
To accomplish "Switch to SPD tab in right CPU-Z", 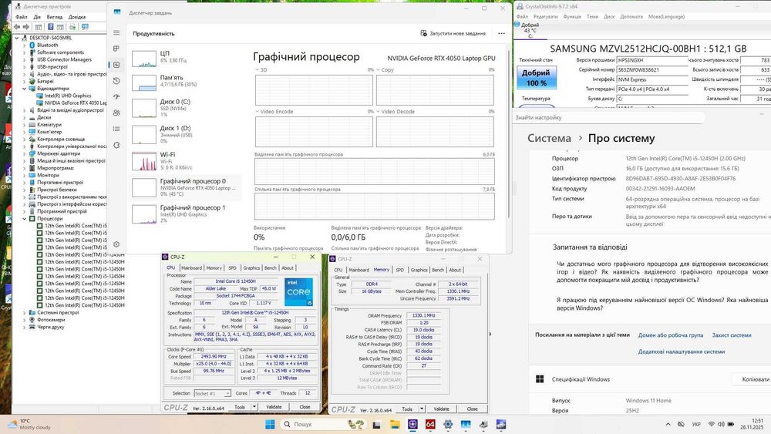I will (399, 270).
